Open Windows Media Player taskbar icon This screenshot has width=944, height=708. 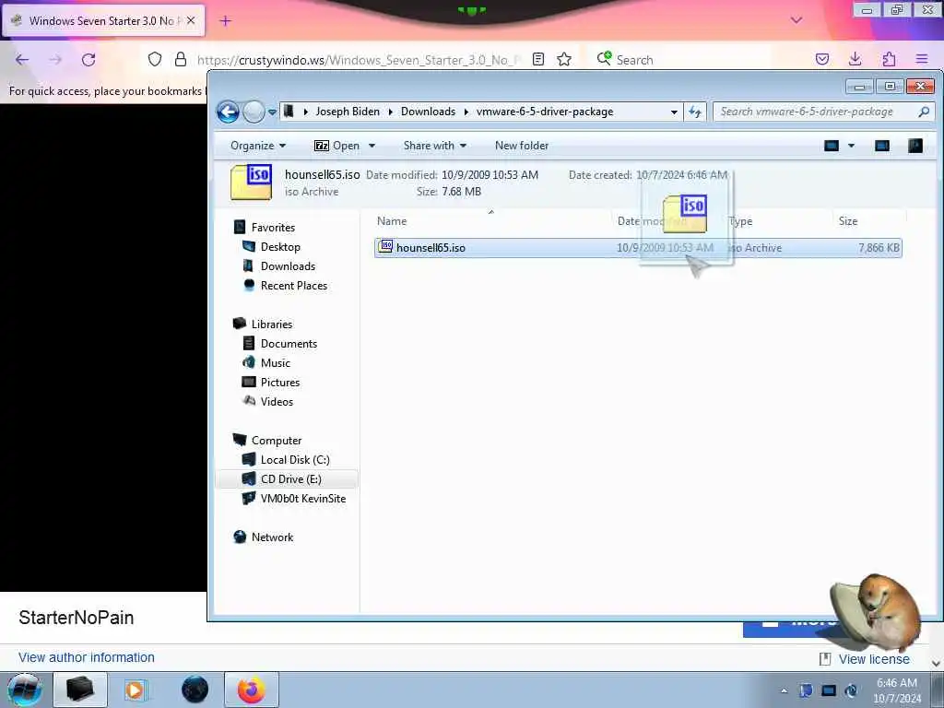pos(136,690)
